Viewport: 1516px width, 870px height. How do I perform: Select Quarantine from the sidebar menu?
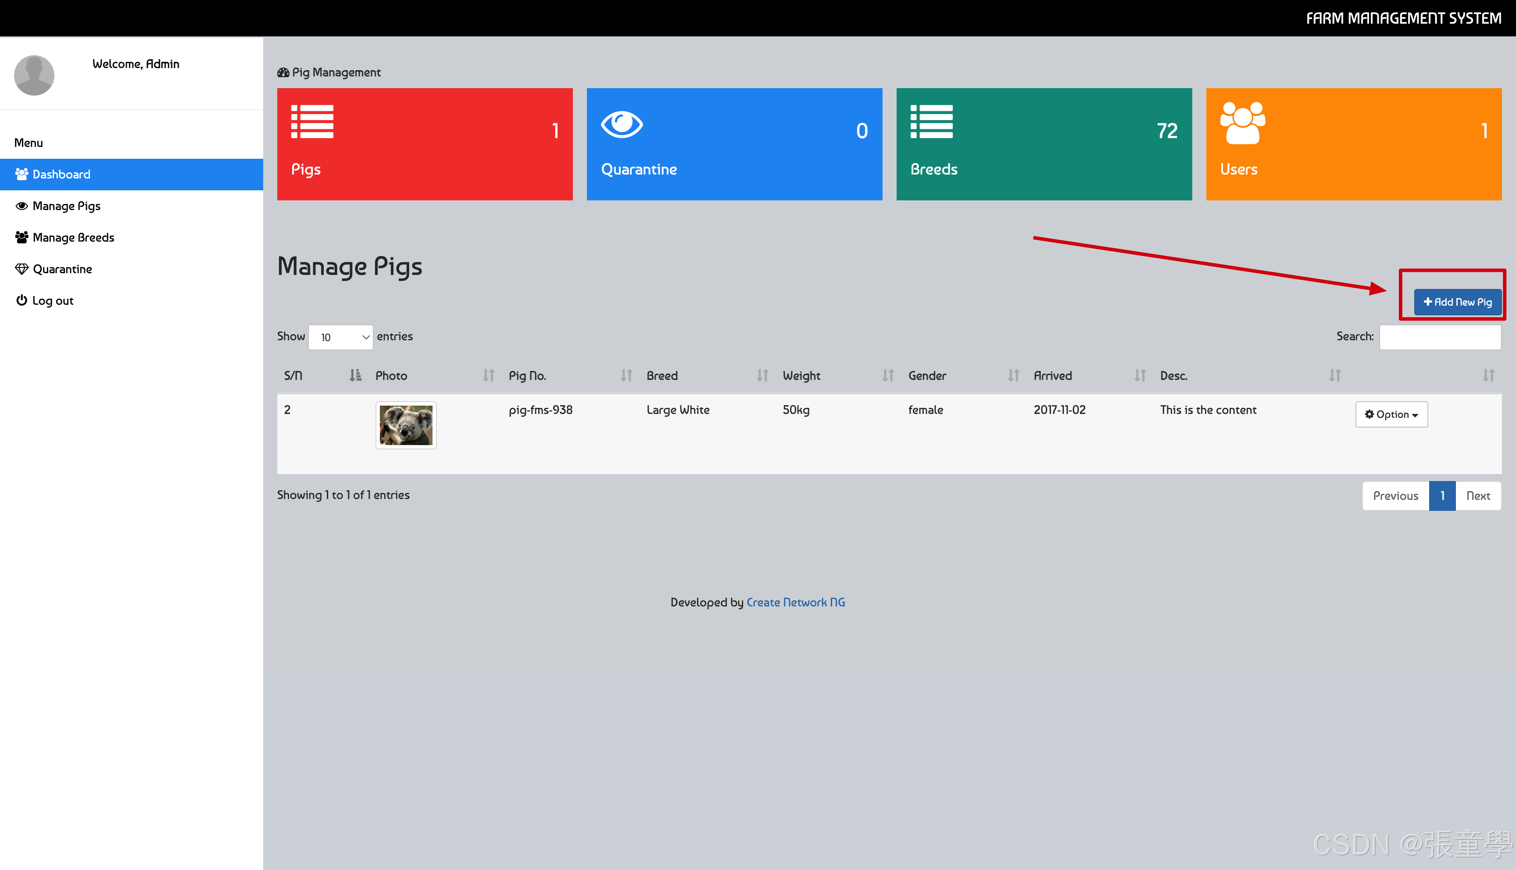click(x=62, y=269)
